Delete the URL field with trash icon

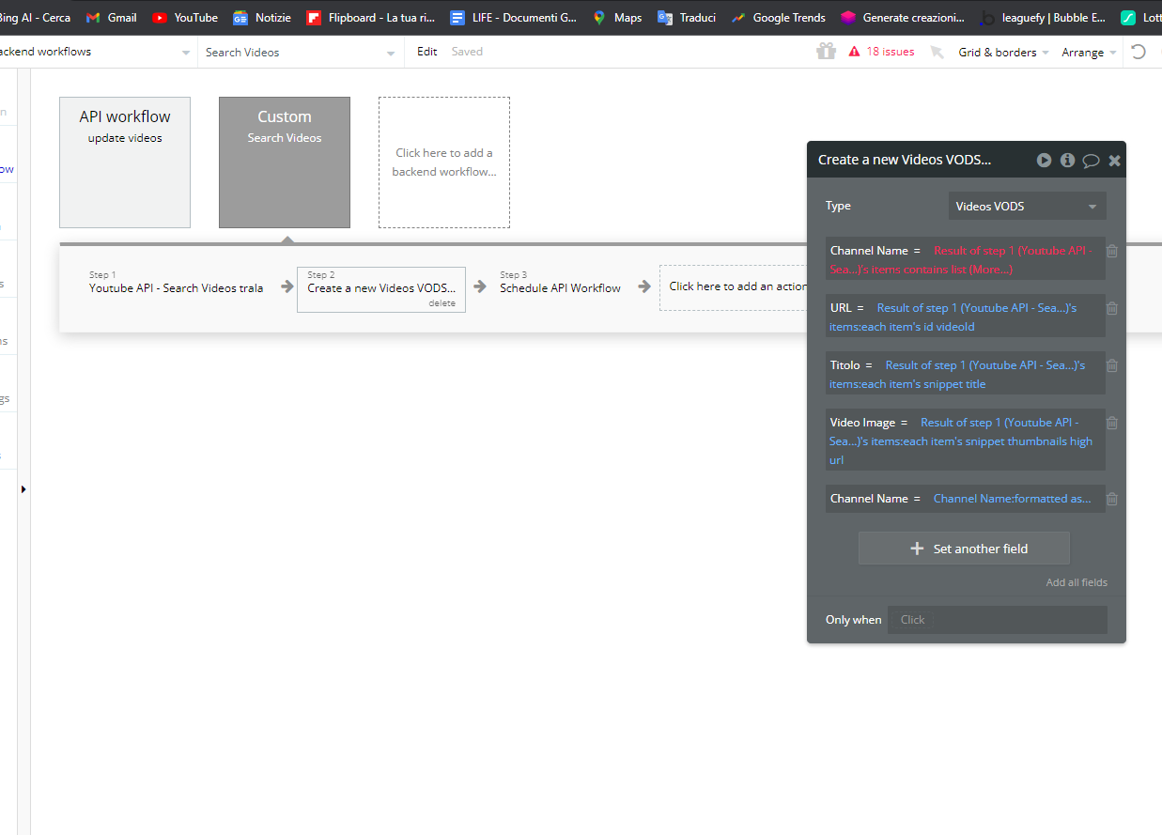pyautogui.click(x=1112, y=308)
